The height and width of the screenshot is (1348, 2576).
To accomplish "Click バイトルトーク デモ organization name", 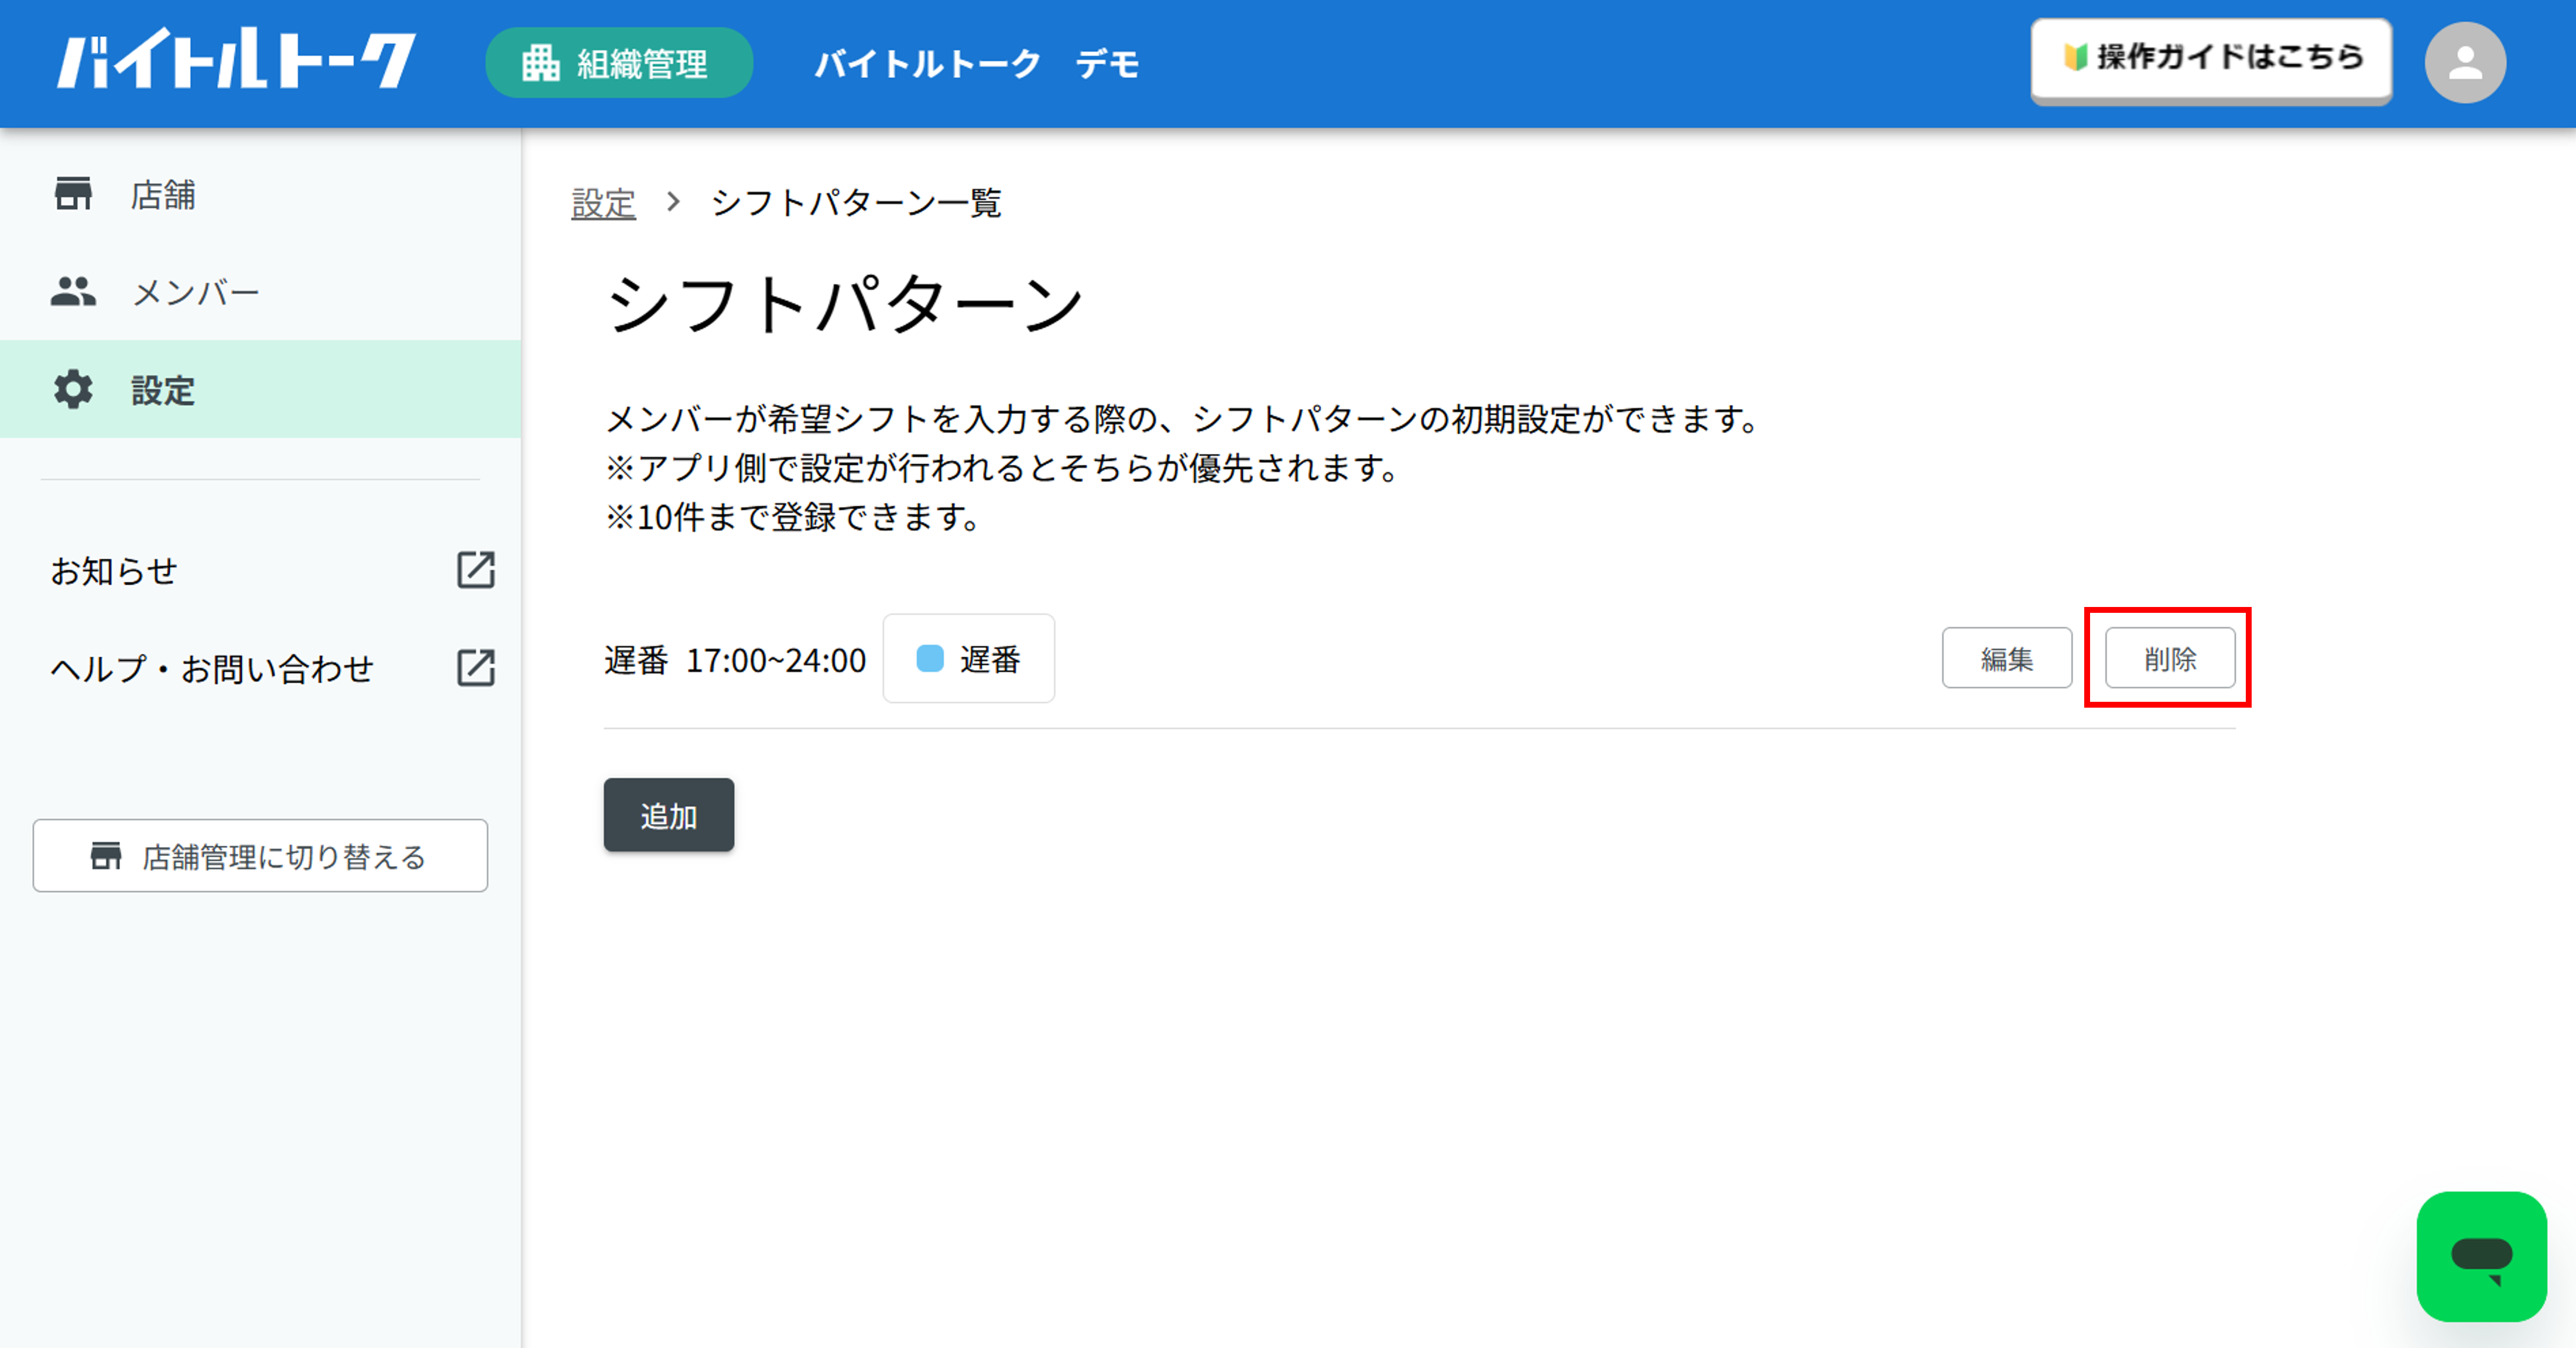I will coord(977,64).
